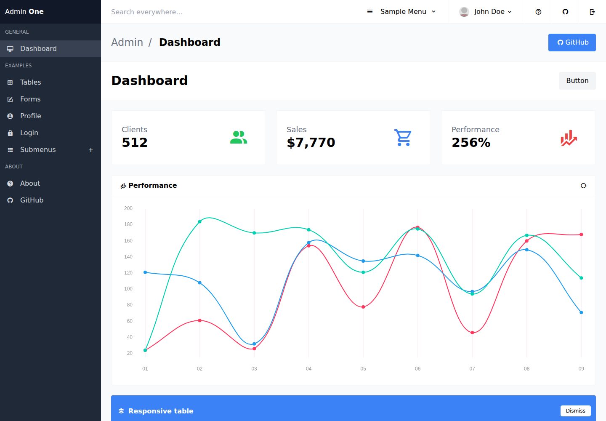Click the About question icon in sidebar
606x421 pixels.
10,184
